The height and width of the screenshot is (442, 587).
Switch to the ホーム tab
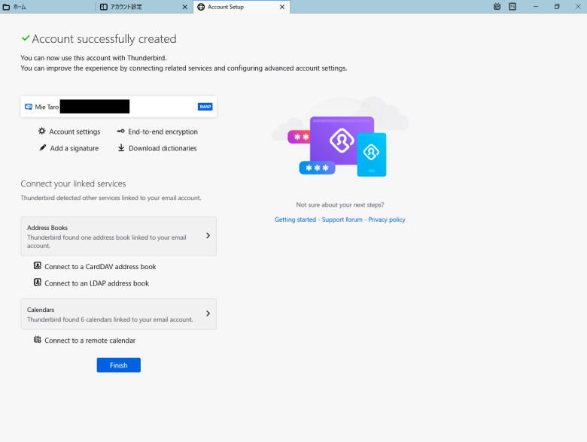(x=48, y=7)
